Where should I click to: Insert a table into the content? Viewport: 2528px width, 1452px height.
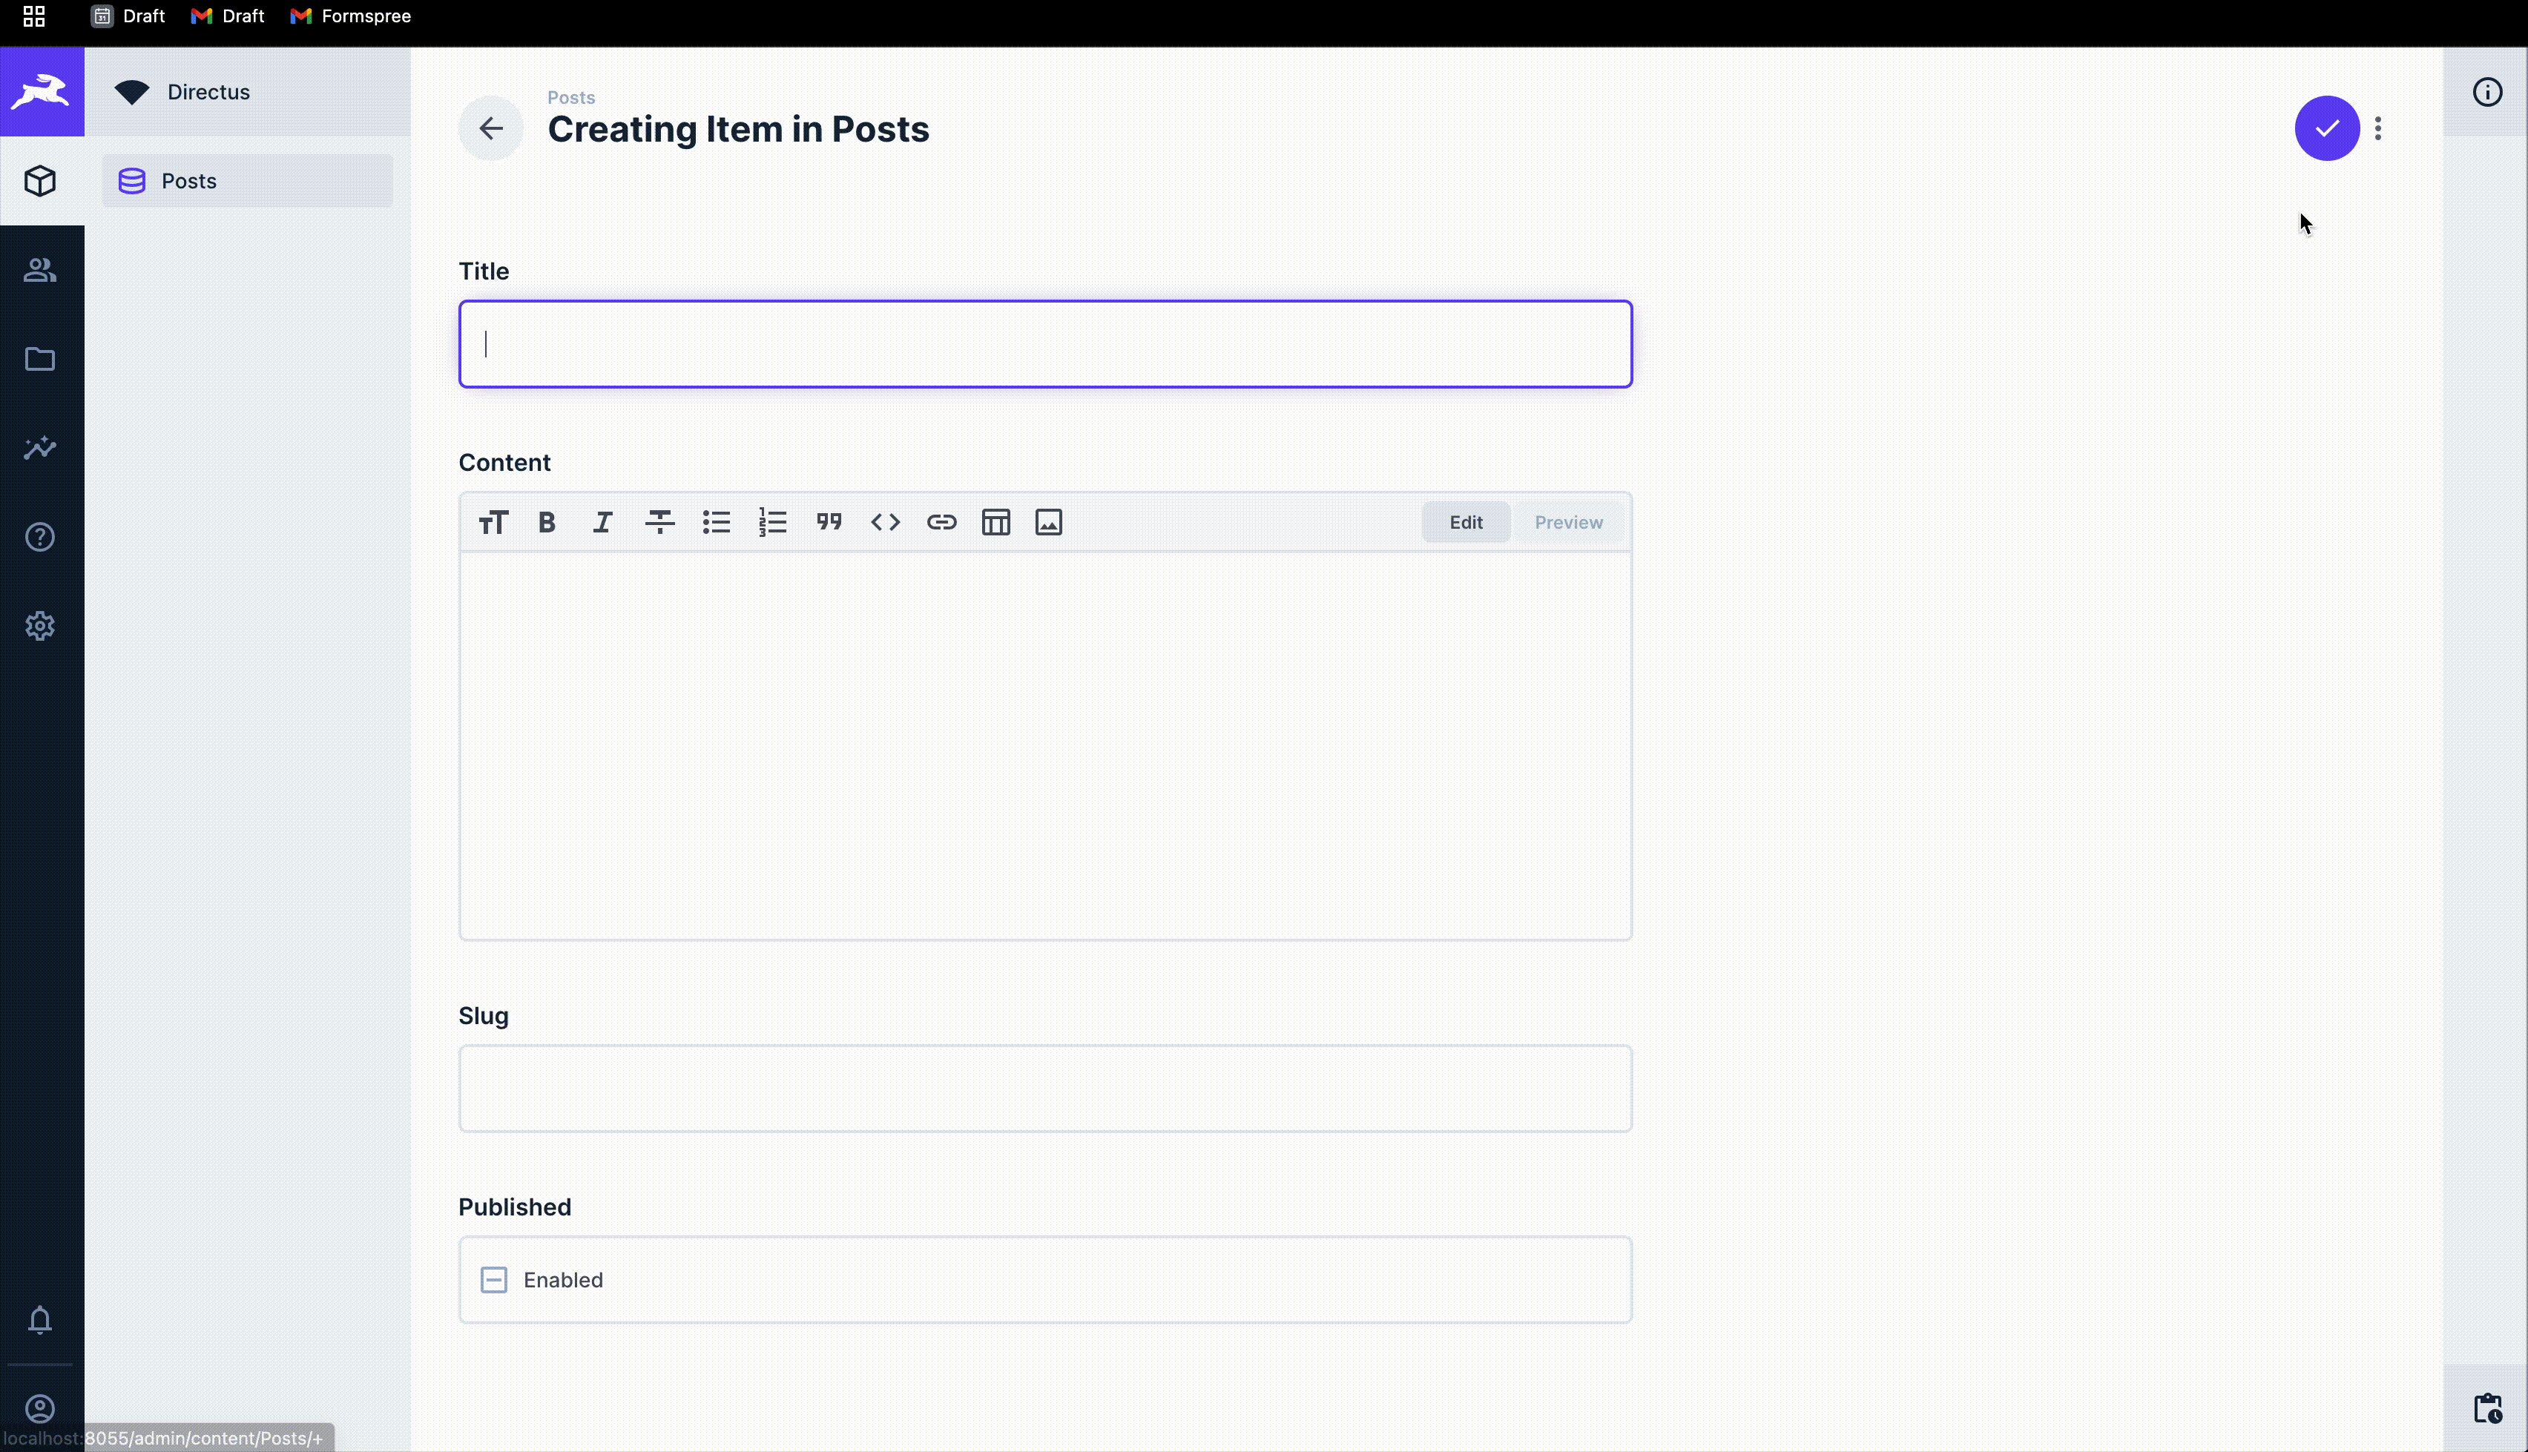(995, 521)
